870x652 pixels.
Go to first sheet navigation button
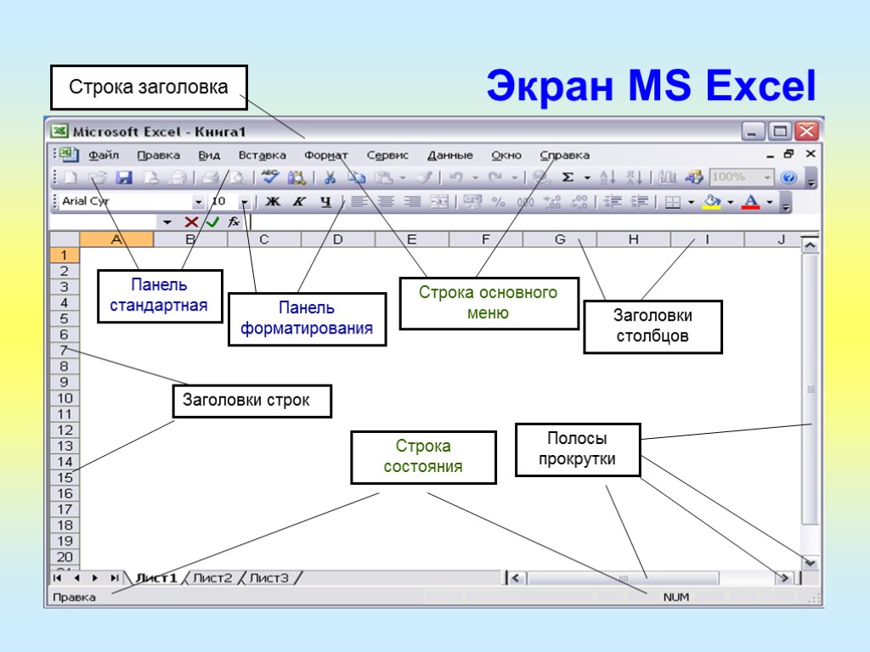[57, 578]
